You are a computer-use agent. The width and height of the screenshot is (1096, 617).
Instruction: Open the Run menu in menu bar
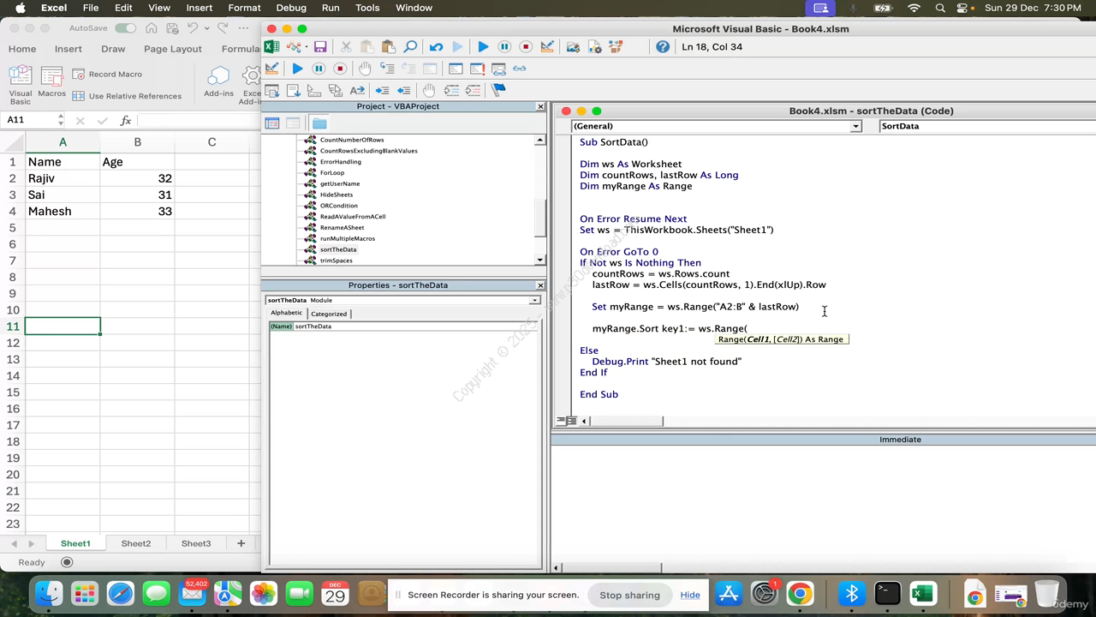[331, 8]
